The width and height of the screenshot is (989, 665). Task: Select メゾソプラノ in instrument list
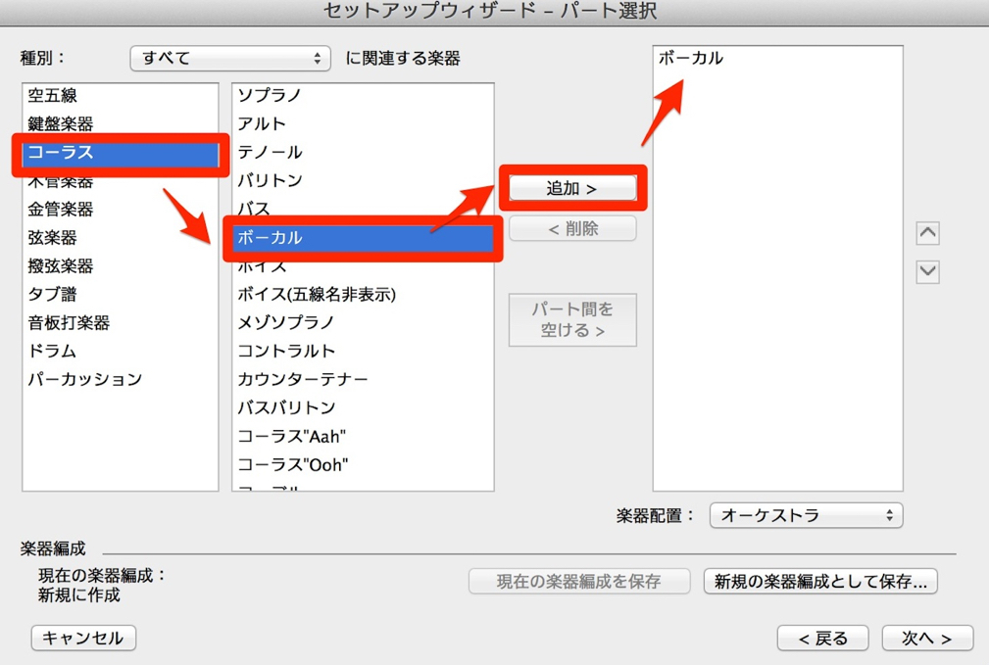(x=363, y=323)
